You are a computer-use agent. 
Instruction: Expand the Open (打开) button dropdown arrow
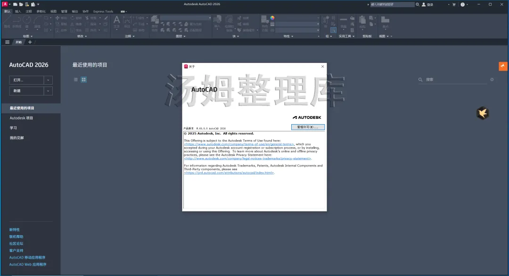tap(48, 80)
